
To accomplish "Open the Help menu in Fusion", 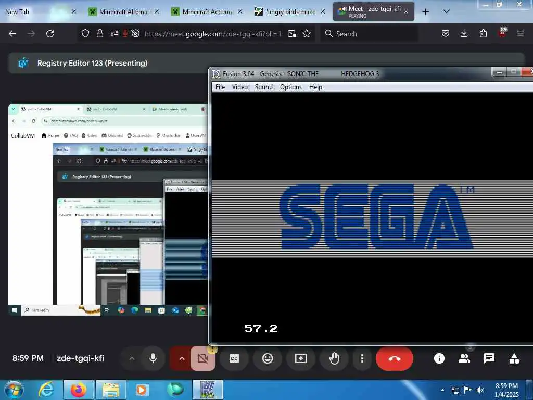I will pyautogui.click(x=315, y=87).
